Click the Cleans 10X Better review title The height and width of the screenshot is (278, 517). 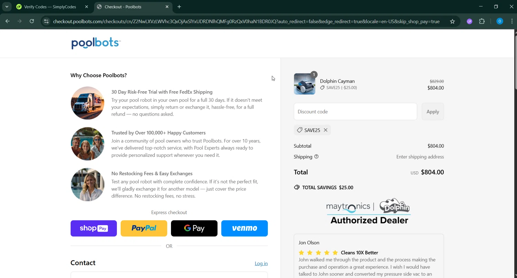pyautogui.click(x=359, y=253)
